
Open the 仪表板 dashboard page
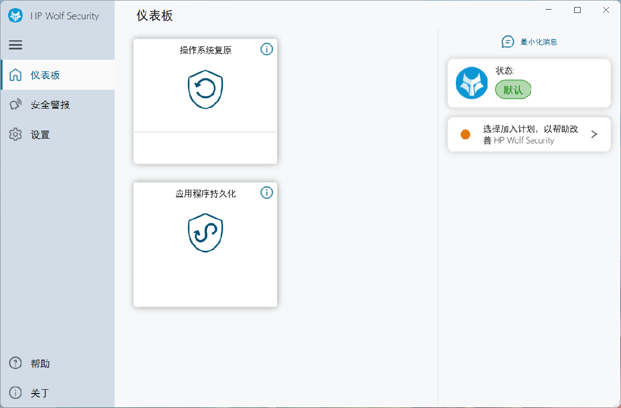click(x=58, y=75)
